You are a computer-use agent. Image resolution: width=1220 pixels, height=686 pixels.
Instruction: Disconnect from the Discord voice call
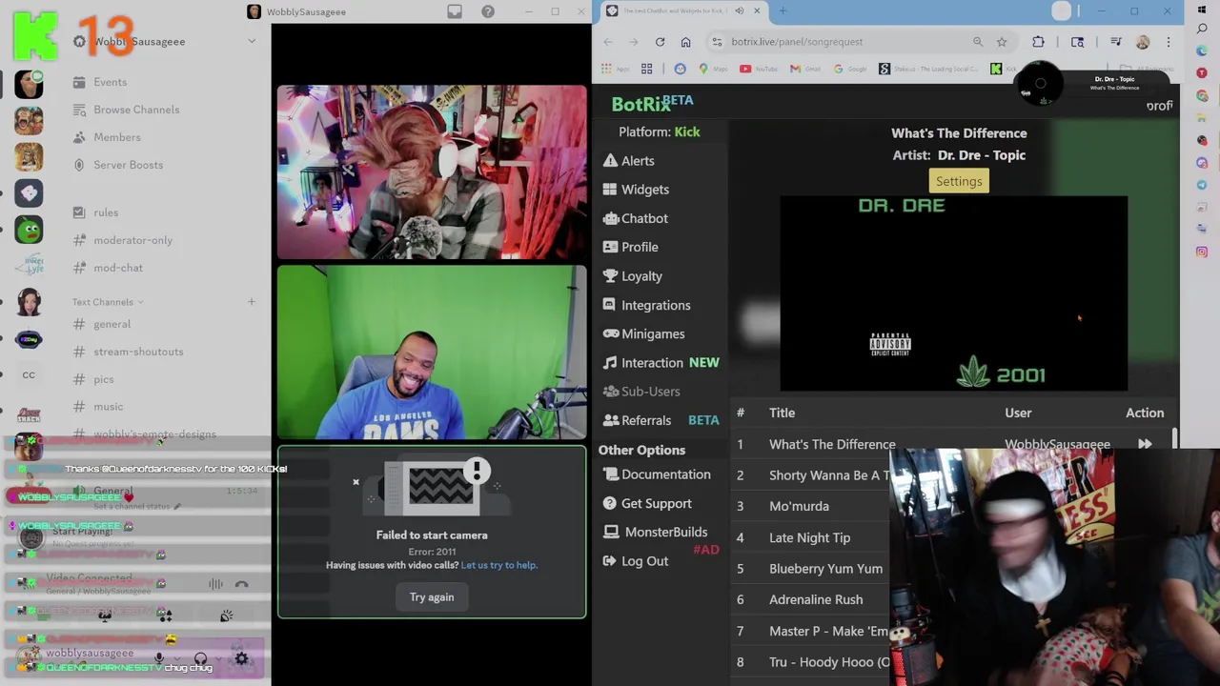coord(241,584)
